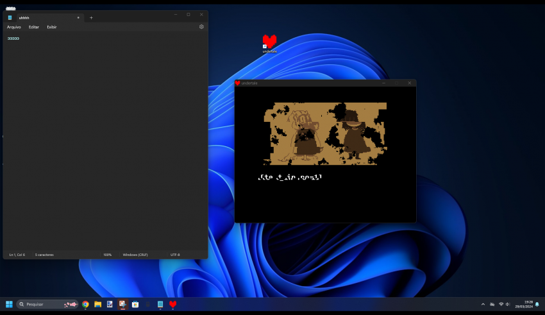Click the undertale game intro picture

[325, 133]
